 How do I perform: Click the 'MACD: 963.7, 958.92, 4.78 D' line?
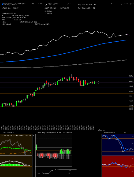(x=14, y=18)
